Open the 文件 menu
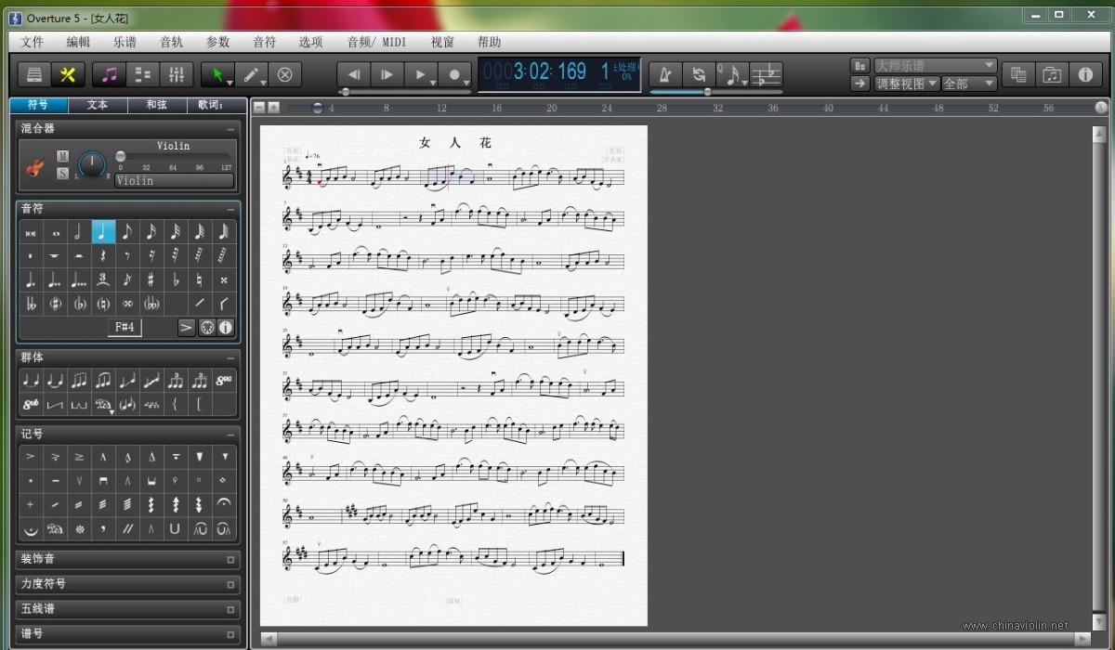1115x650 pixels. point(33,42)
